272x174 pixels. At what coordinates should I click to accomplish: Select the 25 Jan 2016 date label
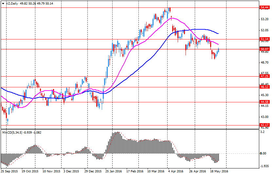click(114, 171)
